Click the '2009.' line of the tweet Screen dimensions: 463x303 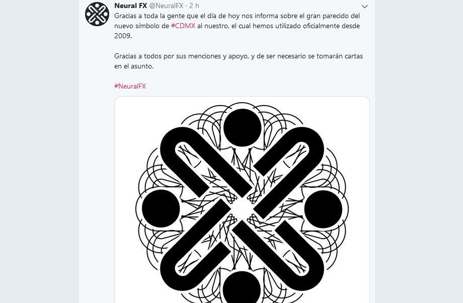tap(123, 36)
